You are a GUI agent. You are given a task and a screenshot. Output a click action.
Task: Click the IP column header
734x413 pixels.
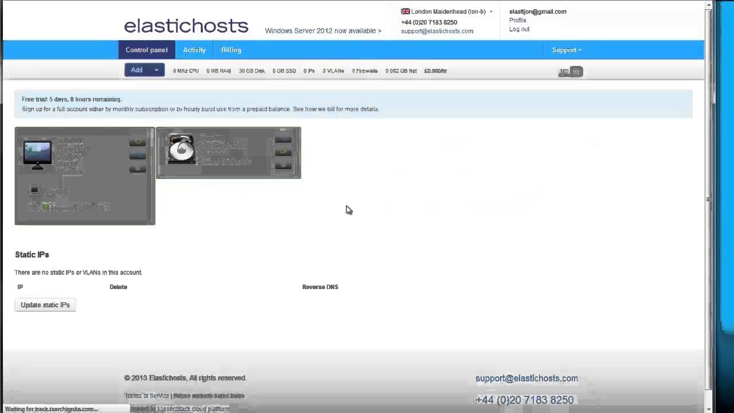click(x=21, y=287)
